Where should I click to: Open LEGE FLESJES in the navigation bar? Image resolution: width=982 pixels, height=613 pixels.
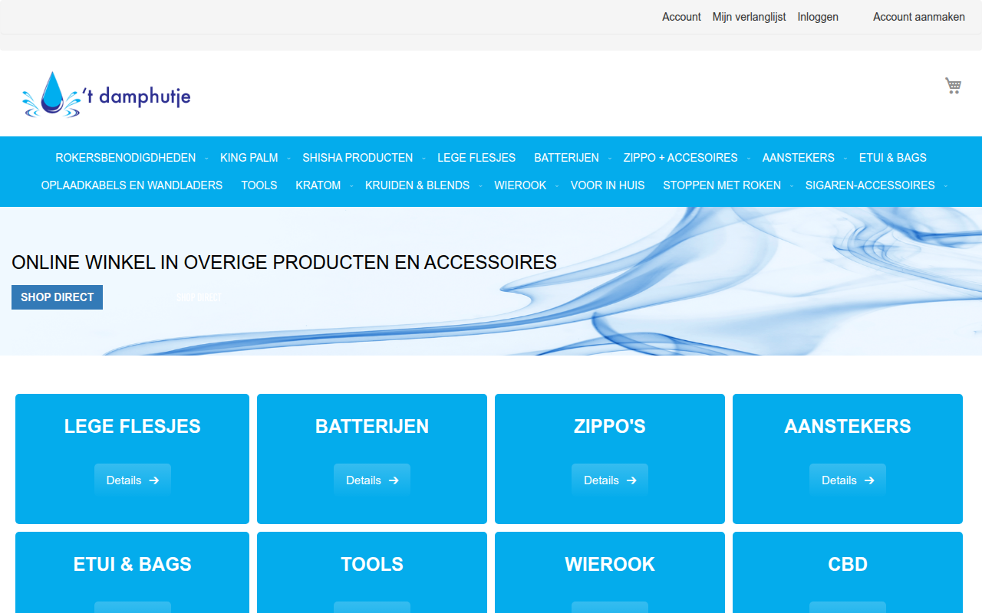click(476, 158)
